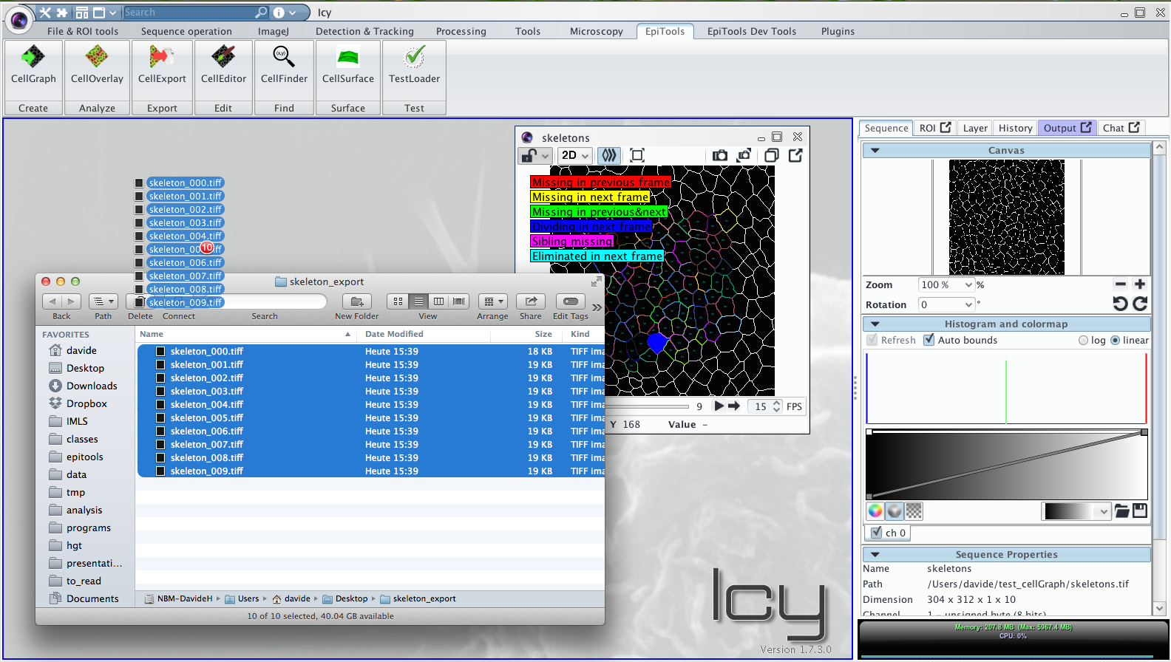The width and height of the screenshot is (1171, 662).
Task: Click the Search field in Icy title bar
Action: (x=189, y=13)
